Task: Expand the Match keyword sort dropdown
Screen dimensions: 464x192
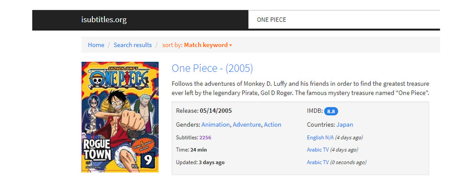Action: click(x=208, y=45)
